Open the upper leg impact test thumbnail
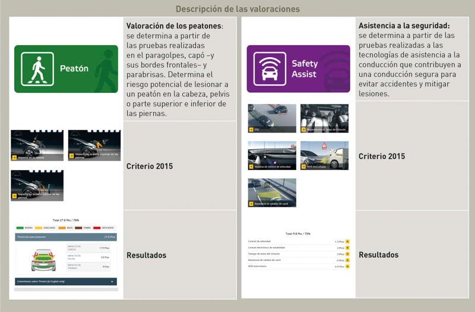Screen dimensions: 475x312 click(x=94, y=145)
